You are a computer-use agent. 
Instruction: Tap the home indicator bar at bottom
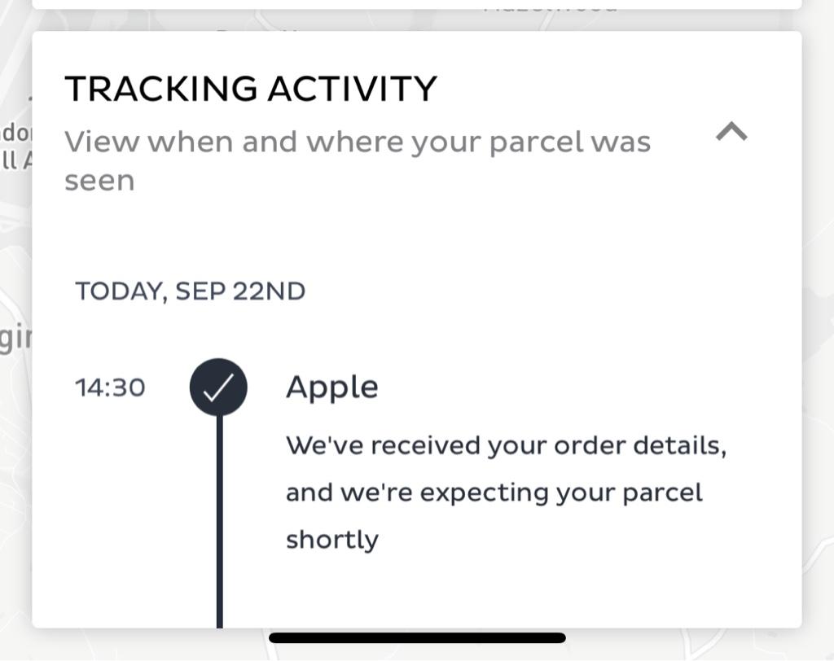click(417, 638)
